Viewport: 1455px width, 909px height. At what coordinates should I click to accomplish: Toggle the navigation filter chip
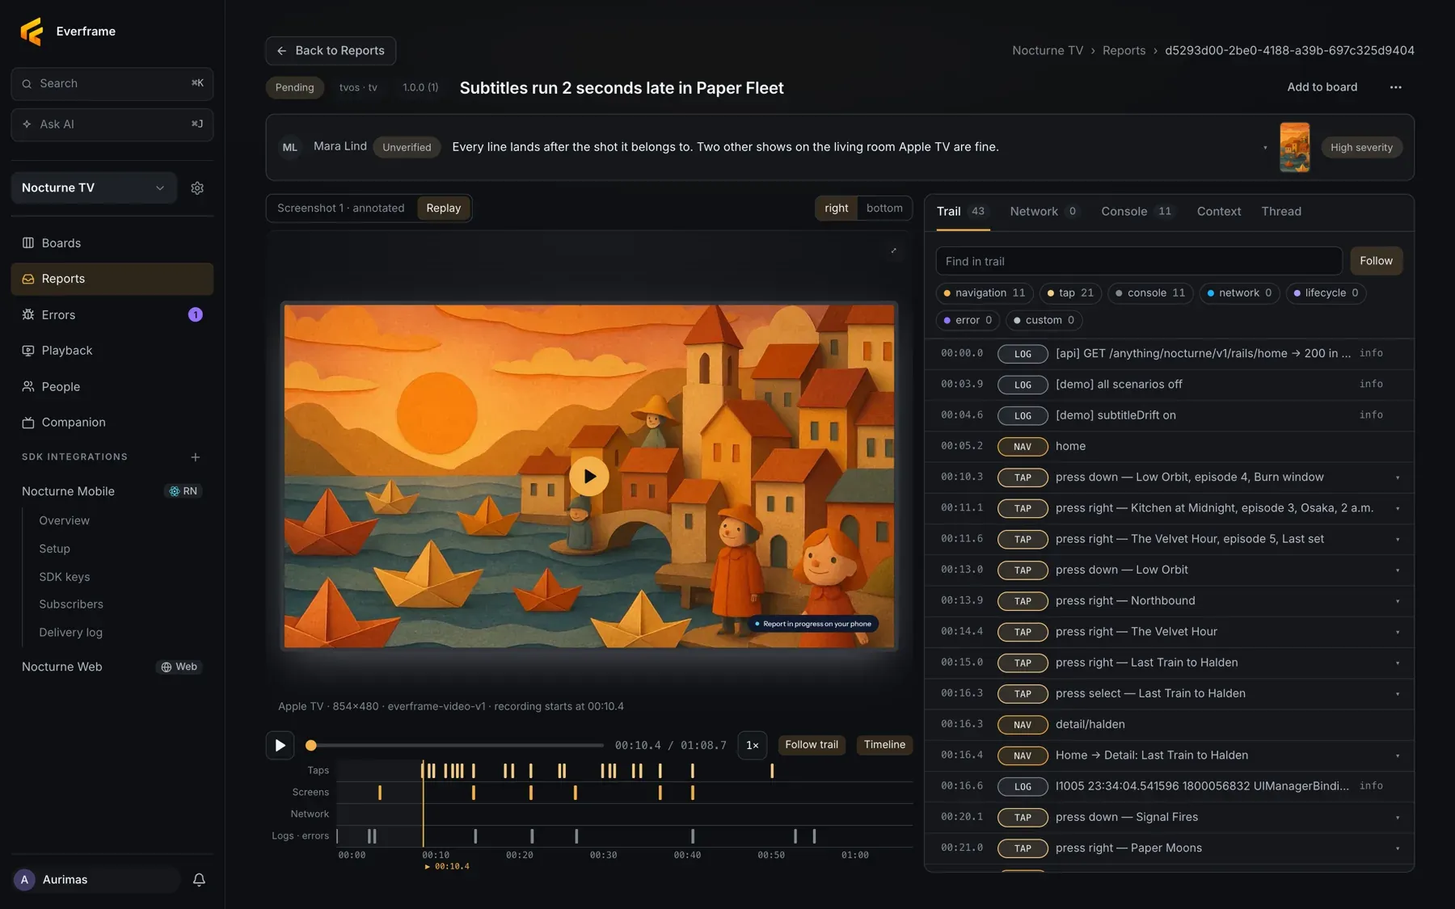pos(985,293)
